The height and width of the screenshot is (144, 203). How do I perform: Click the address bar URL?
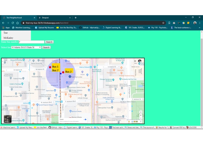tap(47, 23)
